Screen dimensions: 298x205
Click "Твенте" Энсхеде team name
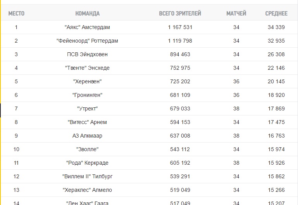click(87, 68)
